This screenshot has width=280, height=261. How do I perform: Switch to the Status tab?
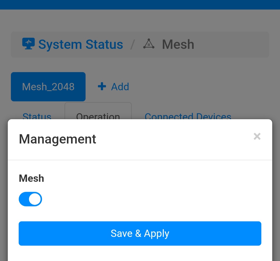(x=37, y=116)
